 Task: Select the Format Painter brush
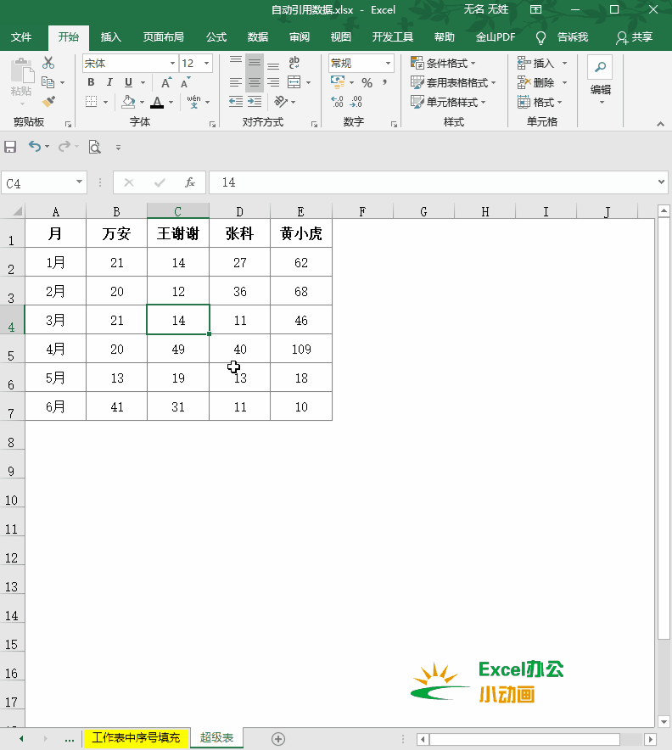point(48,102)
